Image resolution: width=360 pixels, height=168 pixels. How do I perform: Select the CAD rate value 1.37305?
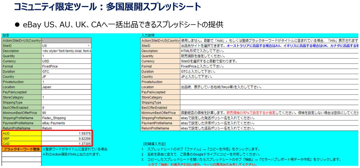(66, 143)
